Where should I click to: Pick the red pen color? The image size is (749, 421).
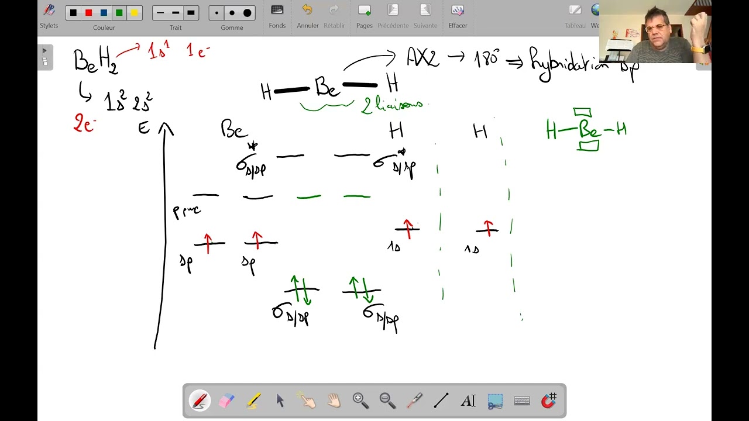[x=88, y=13]
